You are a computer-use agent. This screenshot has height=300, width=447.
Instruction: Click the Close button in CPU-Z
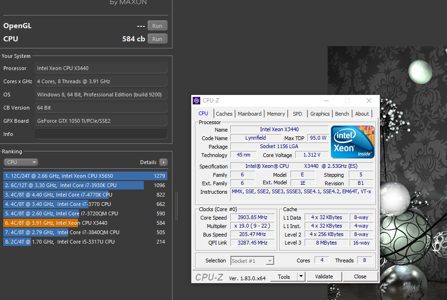360,276
